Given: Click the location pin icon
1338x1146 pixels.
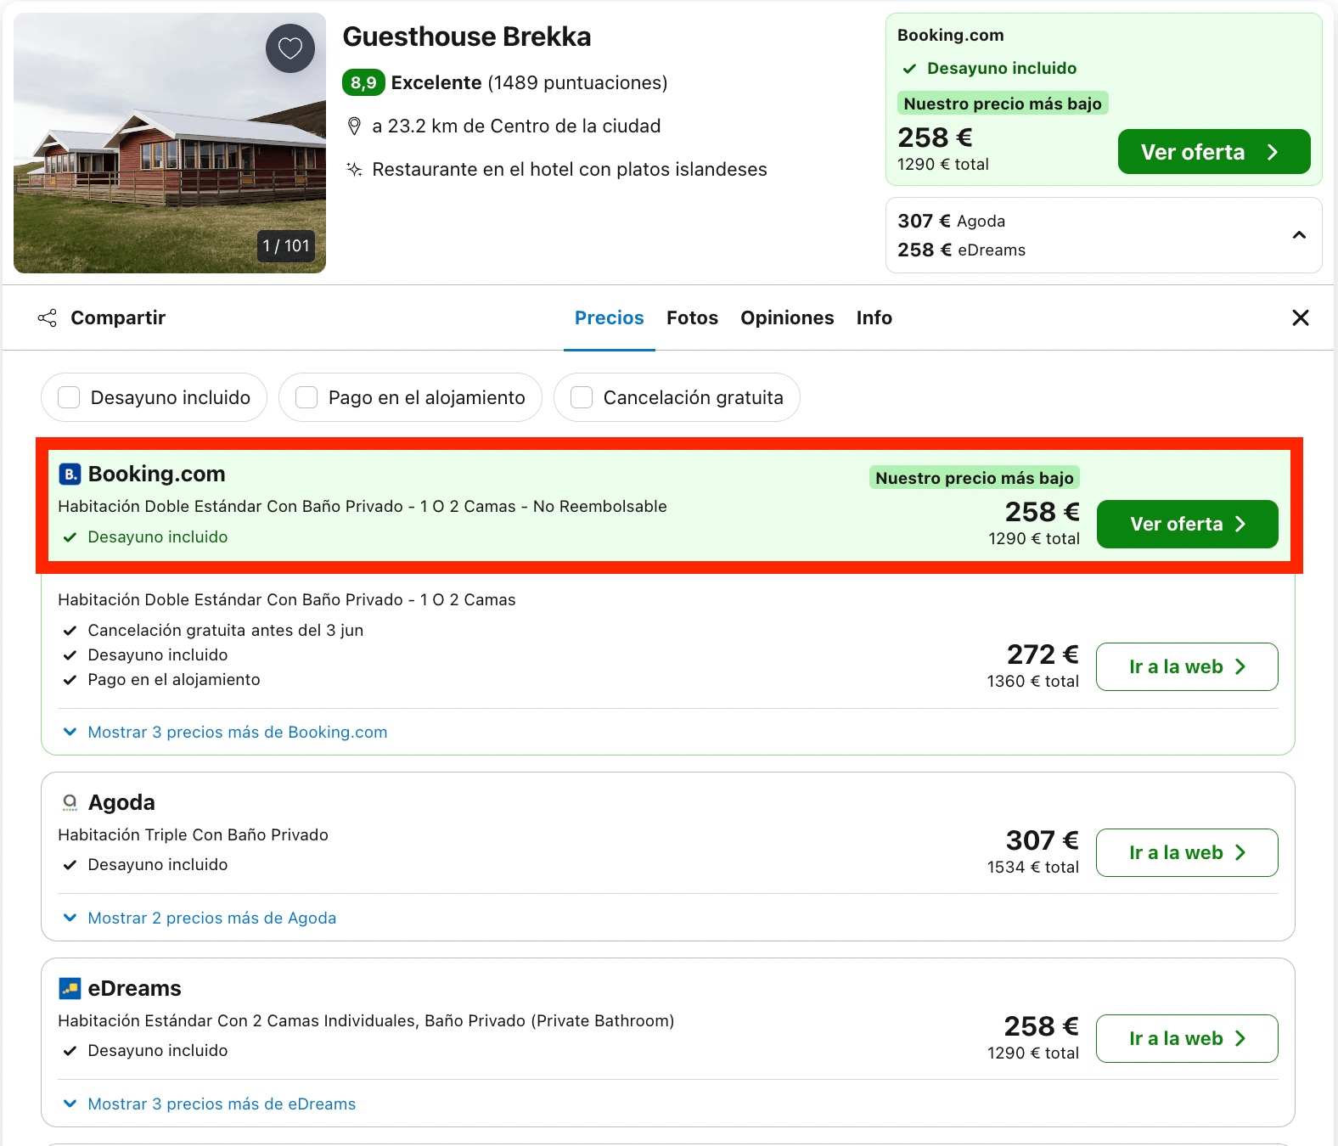Looking at the screenshot, I should tap(355, 126).
